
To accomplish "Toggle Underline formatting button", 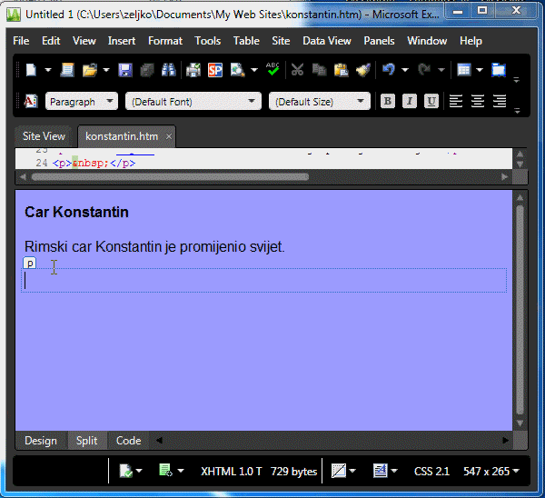I will point(431,101).
